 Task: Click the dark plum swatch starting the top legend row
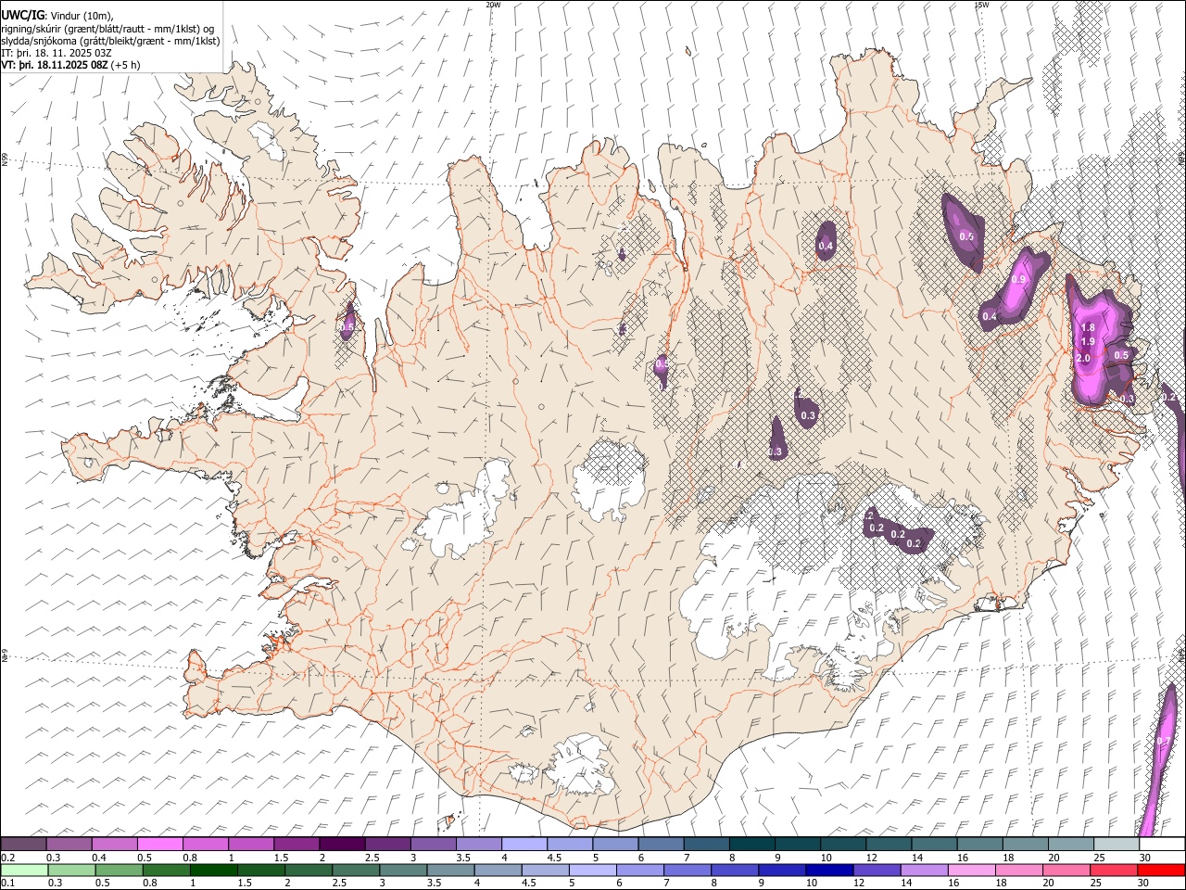(23, 845)
